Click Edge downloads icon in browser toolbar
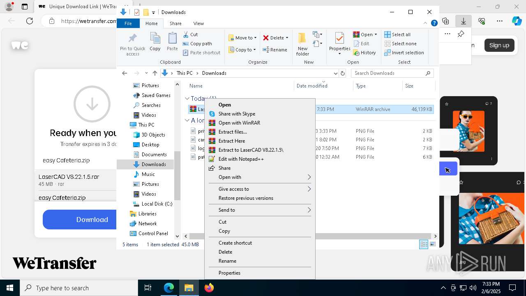This screenshot has height=296, width=526. pyautogui.click(x=464, y=21)
